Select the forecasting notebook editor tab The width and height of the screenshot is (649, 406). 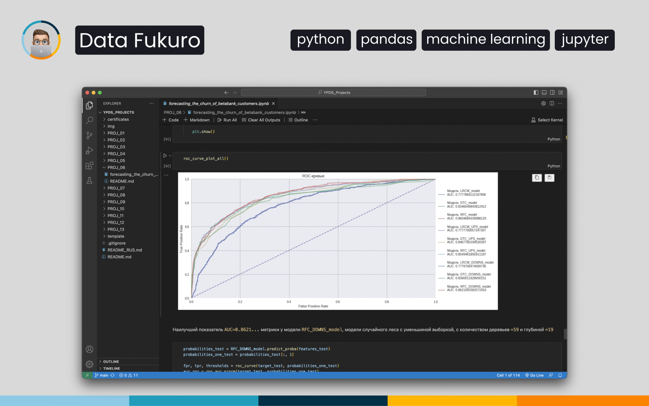click(x=218, y=103)
